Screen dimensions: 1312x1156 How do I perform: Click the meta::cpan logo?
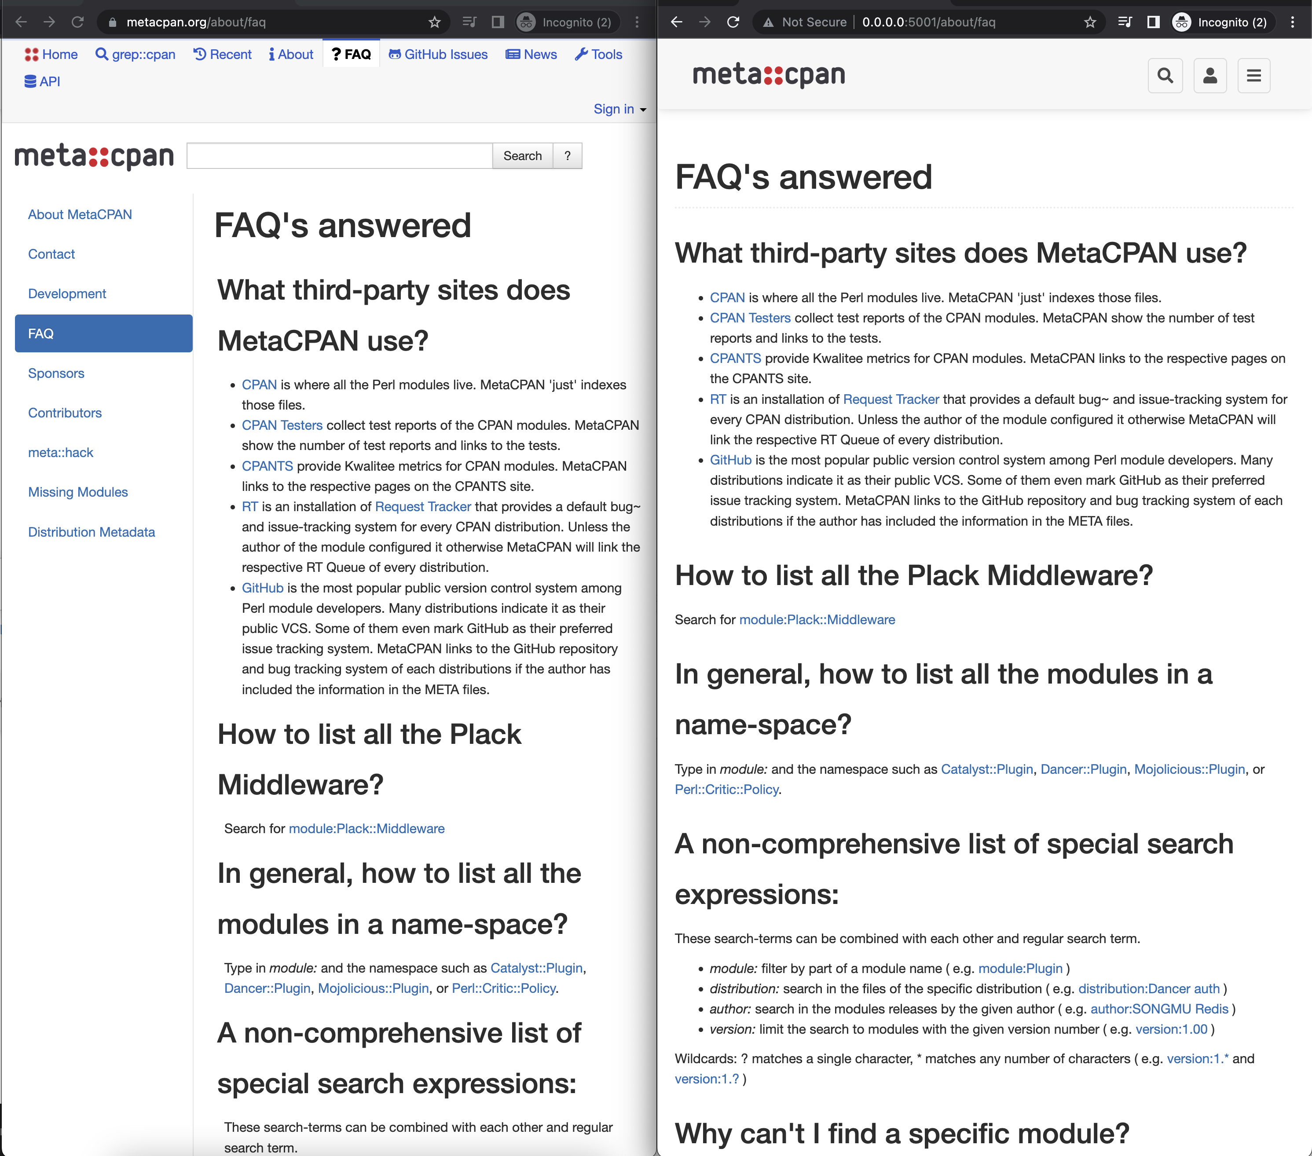tap(94, 156)
